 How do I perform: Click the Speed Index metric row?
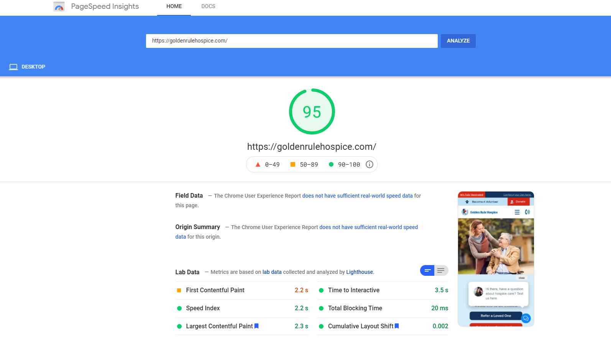click(242, 308)
